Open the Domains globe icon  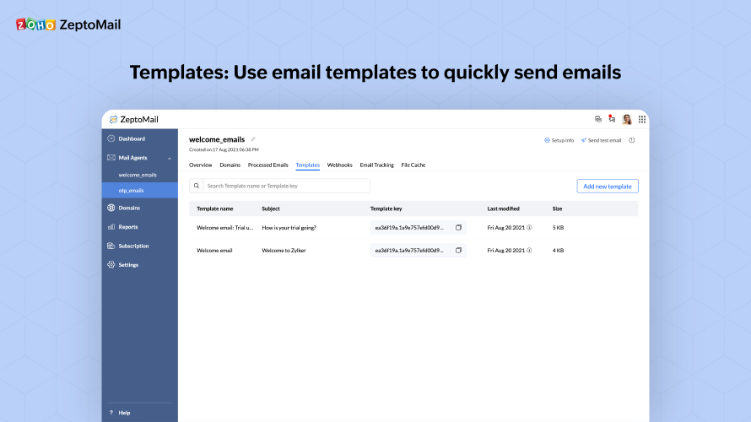coord(111,208)
